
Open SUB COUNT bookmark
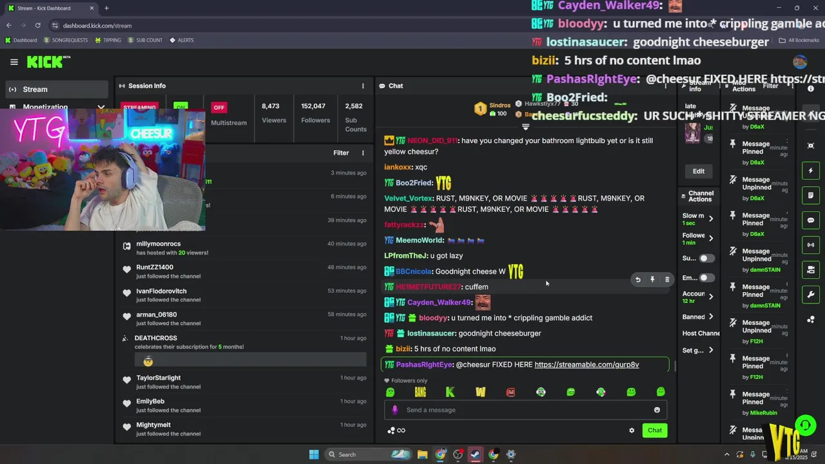click(145, 40)
